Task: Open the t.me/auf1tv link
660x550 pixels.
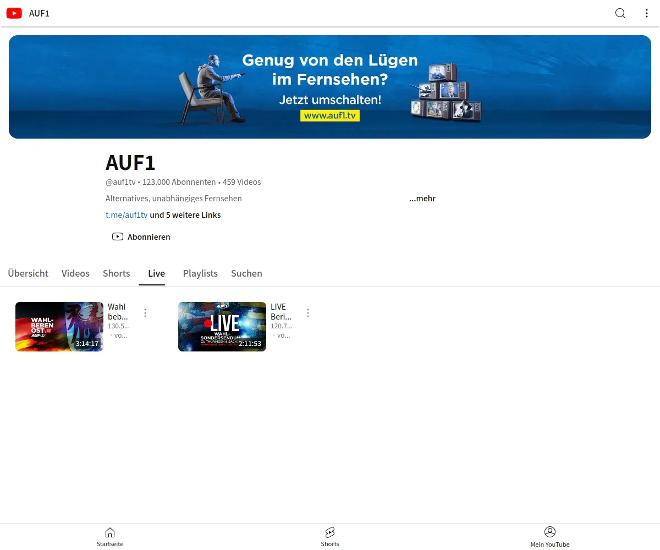Action: 127,215
